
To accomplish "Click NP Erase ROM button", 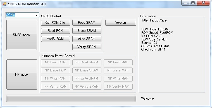I will [56, 70].
